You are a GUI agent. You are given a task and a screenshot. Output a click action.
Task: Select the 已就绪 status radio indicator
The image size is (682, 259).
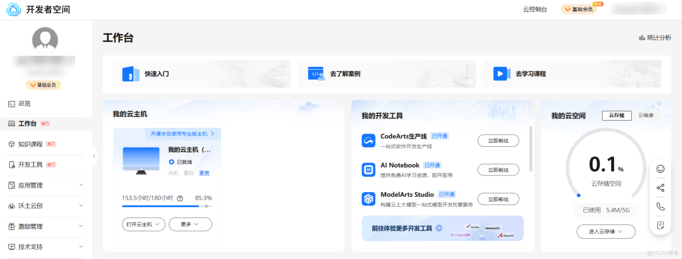click(x=172, y=162)
